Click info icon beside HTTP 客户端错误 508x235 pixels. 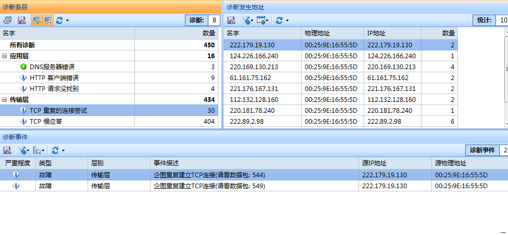click(23, 78)
